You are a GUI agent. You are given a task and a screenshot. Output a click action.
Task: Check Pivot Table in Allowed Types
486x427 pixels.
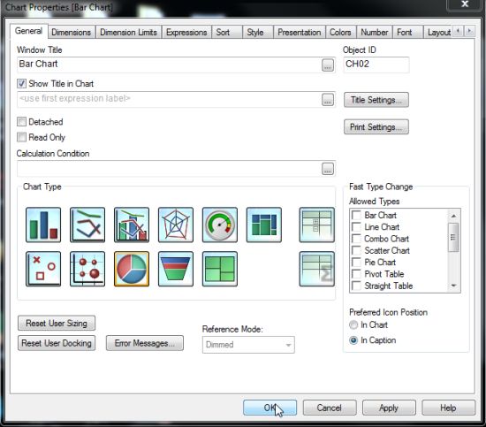tap(356, 274)
